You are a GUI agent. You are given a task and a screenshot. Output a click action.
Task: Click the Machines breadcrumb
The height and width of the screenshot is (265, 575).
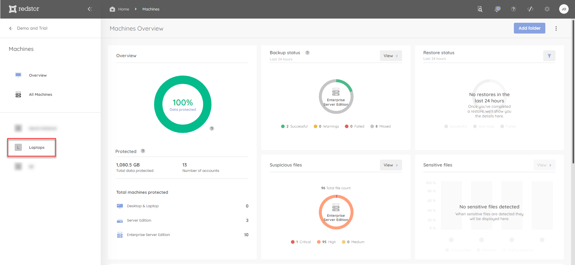tap(151, 9)
